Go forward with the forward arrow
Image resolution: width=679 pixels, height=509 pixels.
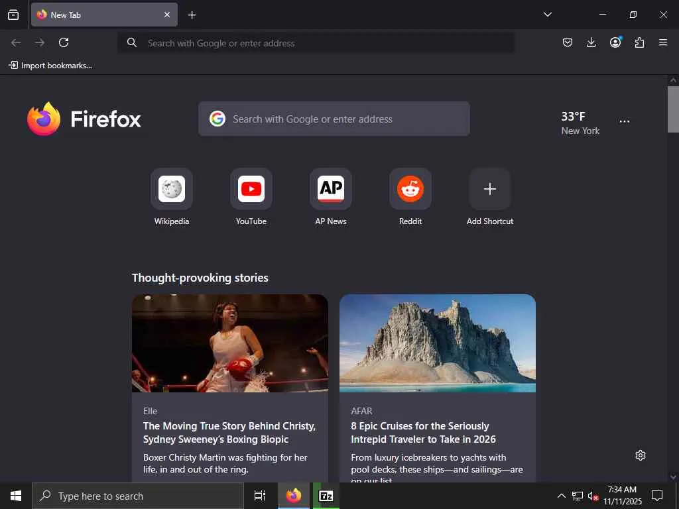(40, 42)
